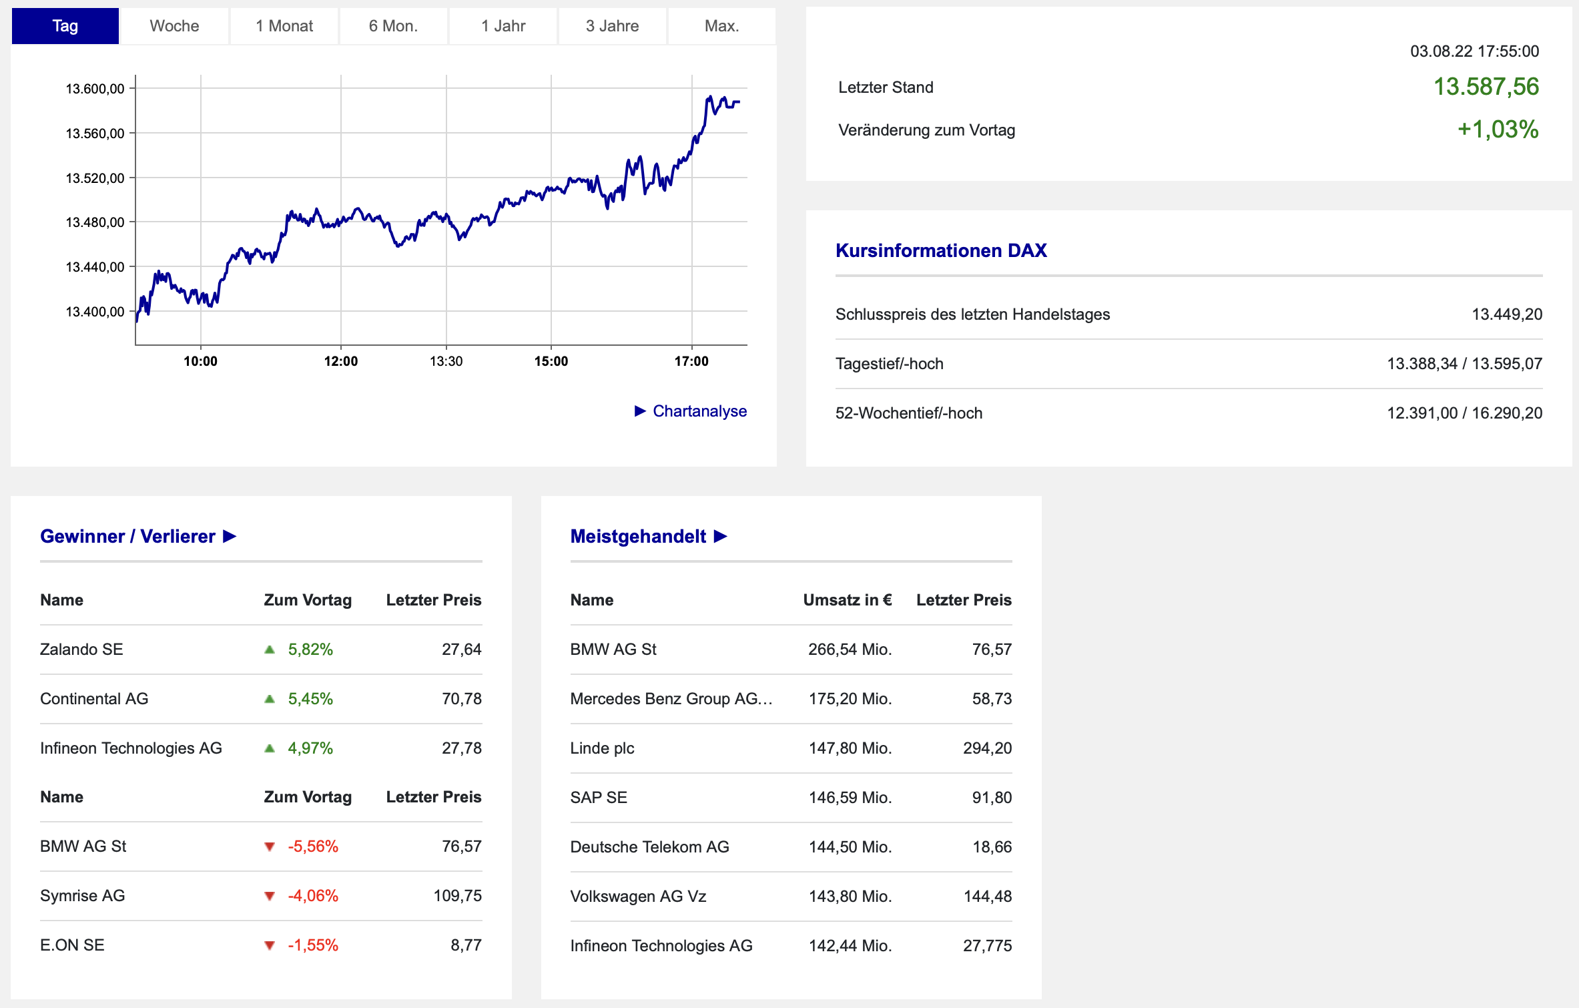1579x1008 pixels.
Task: Select BMW AG St in losers list
Action: [x=83, y=846]
